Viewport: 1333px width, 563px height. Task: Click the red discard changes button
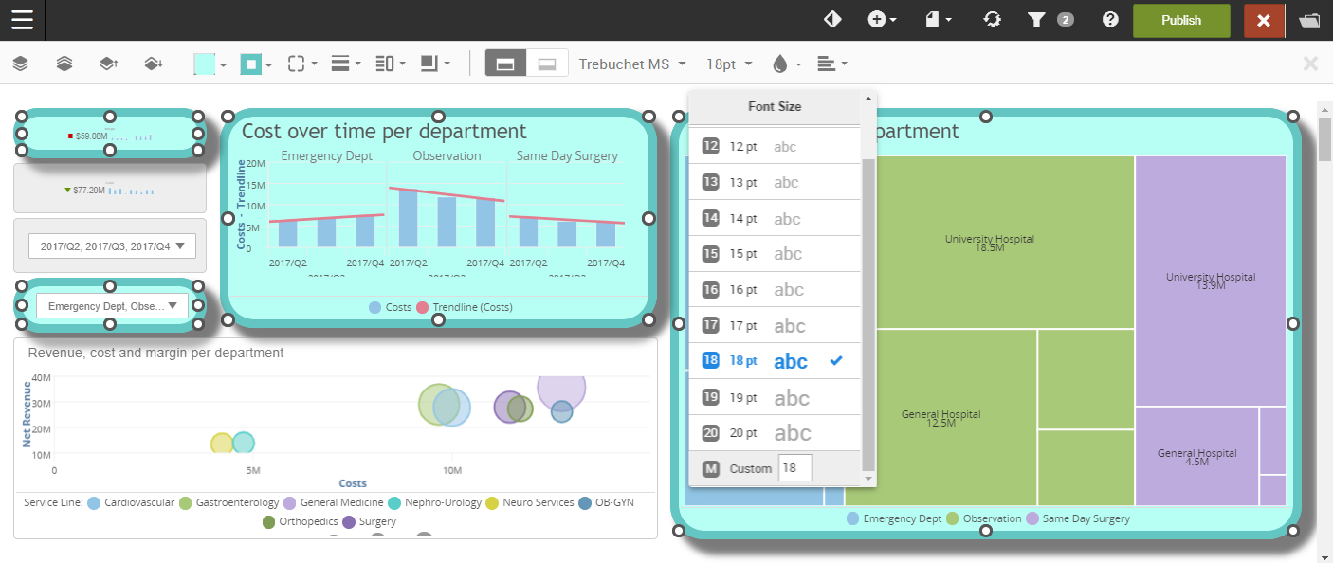coord(1263,20)
